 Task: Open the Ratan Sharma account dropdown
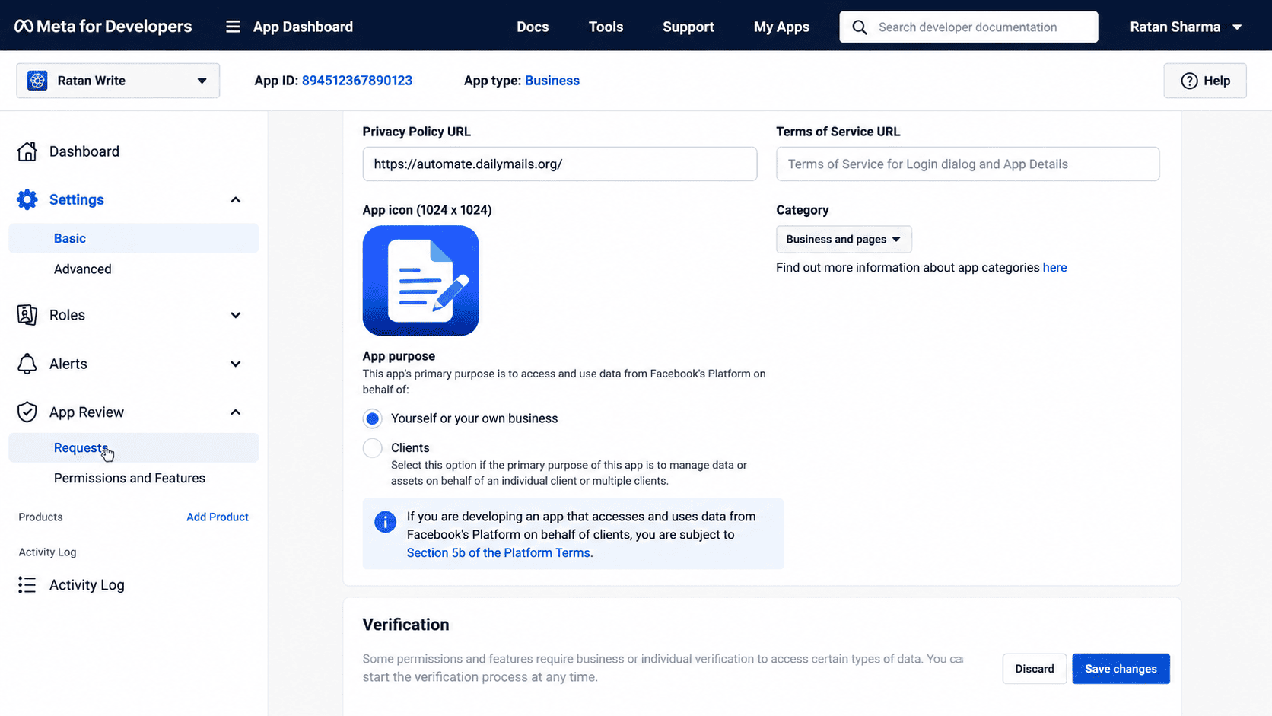point(1185,27)
